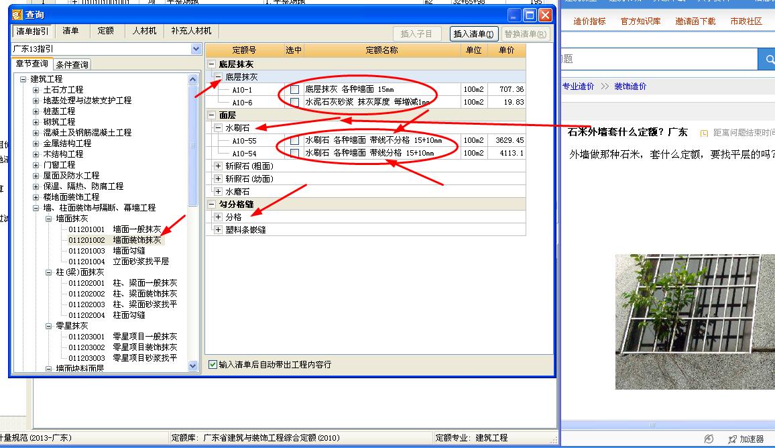This screenshot has height=448, width=775.
Task: Expand the 塑料条嵌缝 subgroup
Action: [218, 230]
